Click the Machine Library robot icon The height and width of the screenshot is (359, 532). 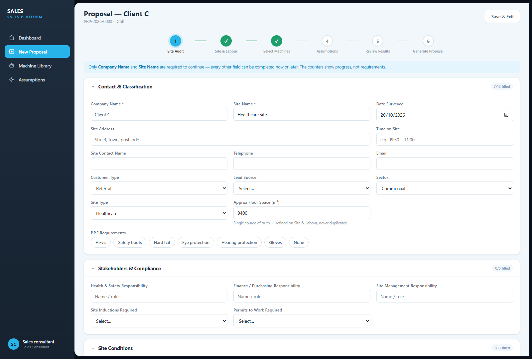click(x=12, y=66)
